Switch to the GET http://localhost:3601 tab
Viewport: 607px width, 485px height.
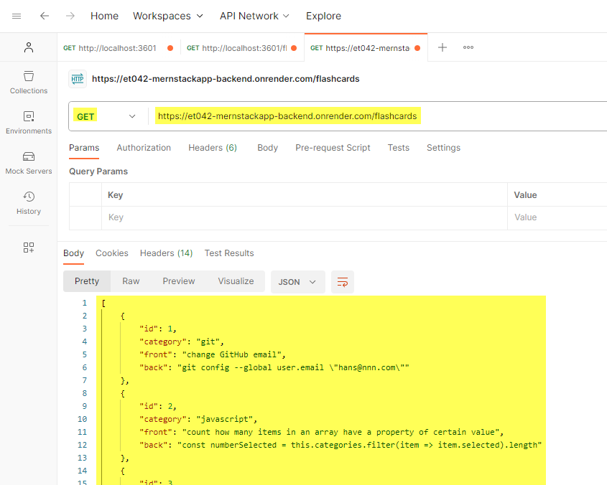coord(119,48)
